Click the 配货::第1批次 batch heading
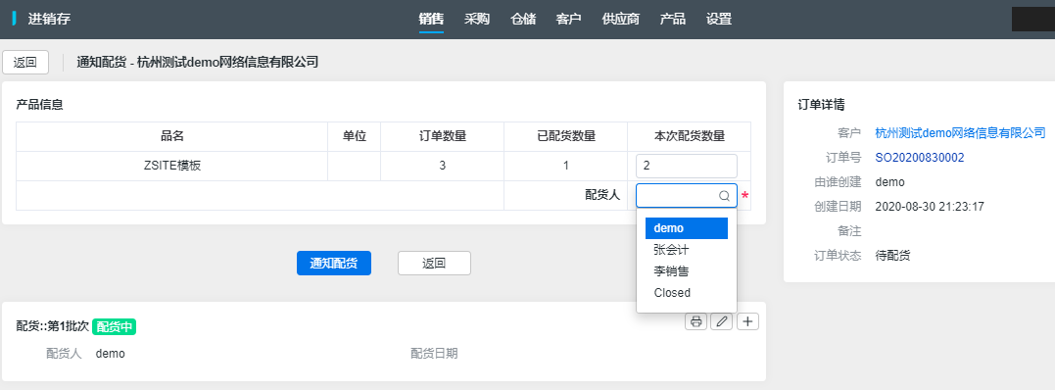Image resolution: width=1055 pixels, height=390 pixels. tap(53, 326)
